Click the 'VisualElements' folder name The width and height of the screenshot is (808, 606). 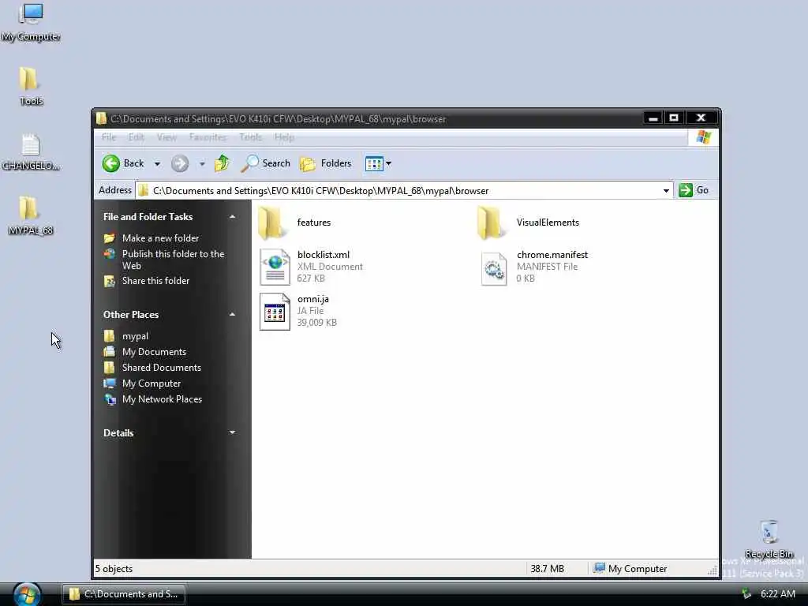pyautogui.click(x=548, y=223)
